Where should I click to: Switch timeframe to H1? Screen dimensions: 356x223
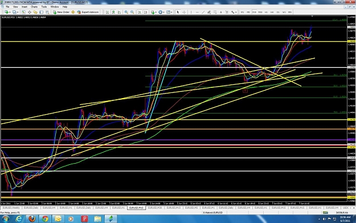(266, 12)
